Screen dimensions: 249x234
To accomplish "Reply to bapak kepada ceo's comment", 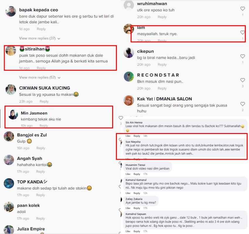I will pos(41,29).
